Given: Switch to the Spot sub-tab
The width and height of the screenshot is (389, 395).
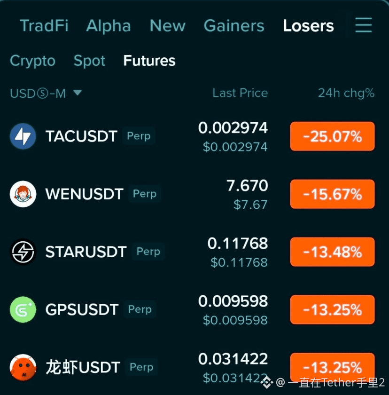Looking at the screenshot, I should pos(89,61).
